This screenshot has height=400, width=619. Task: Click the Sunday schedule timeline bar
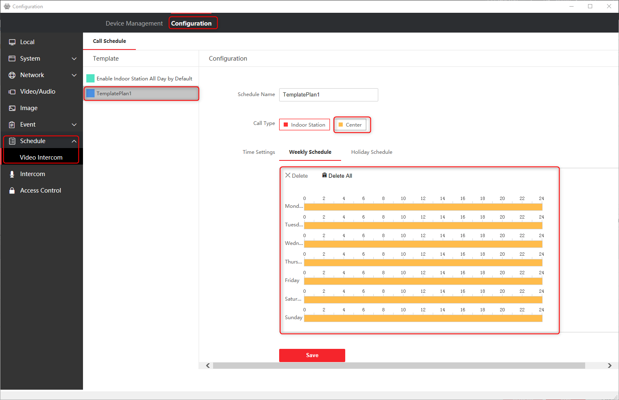tap(423, 318)
